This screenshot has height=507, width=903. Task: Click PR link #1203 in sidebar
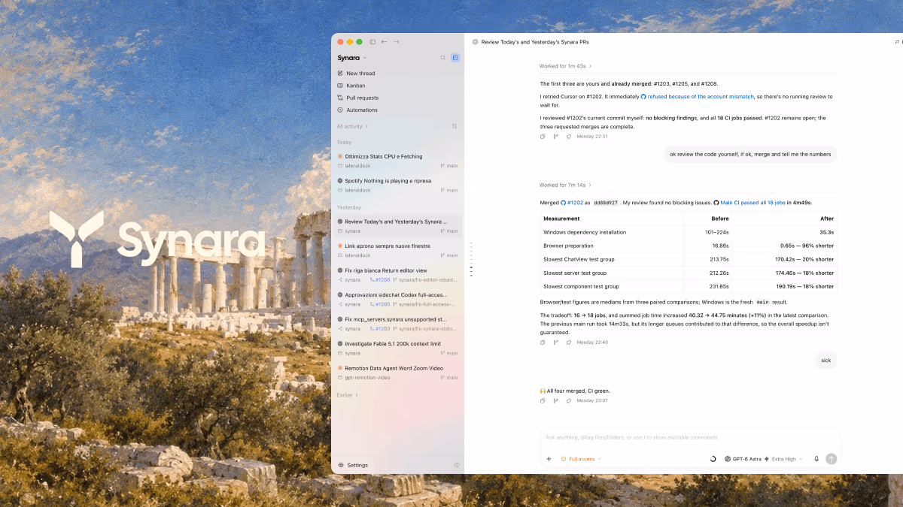(x=380, y=329)
